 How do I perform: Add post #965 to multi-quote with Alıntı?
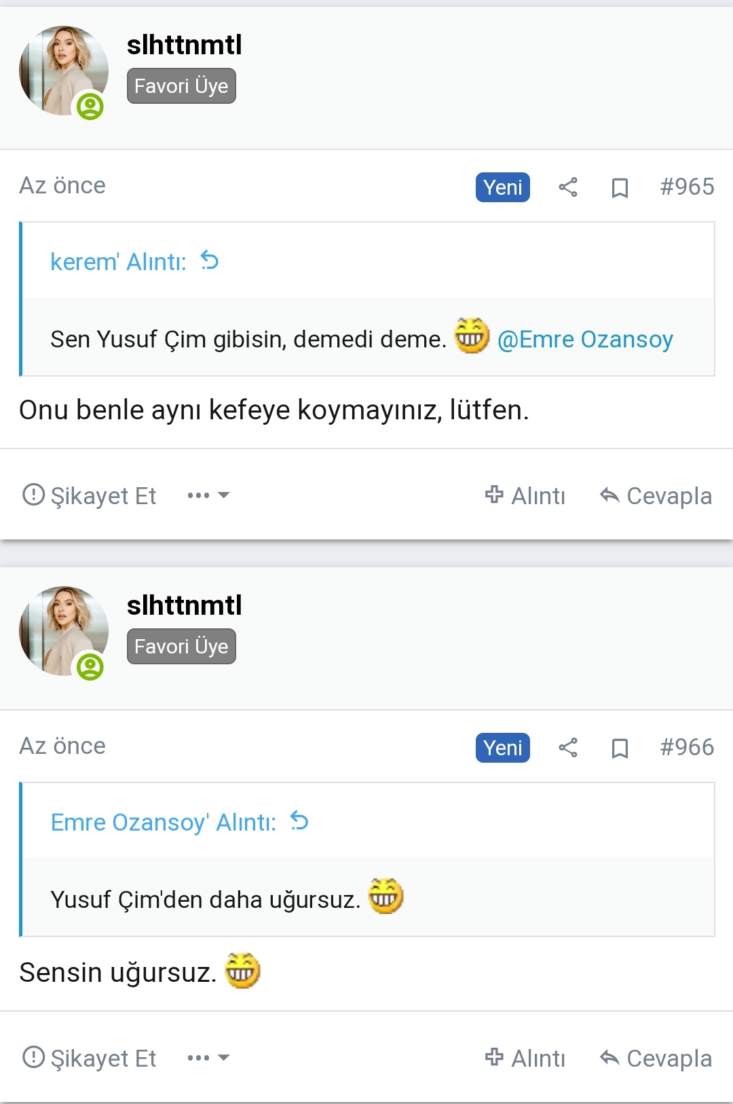[x=525, y=495]
